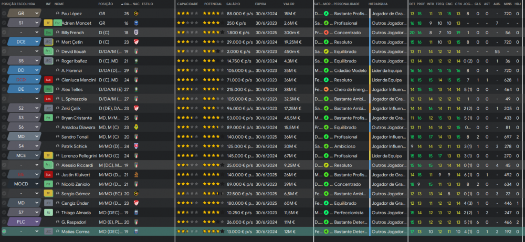Select the checkmark circle for G. Raspadori
Image resolution: width=525 pixels, height=242 pixels.
click(x=4, y=222)
